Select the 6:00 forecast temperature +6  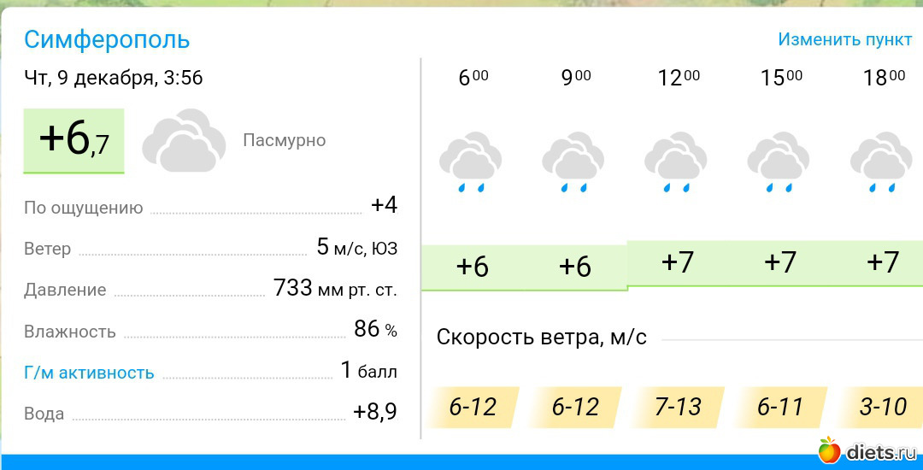pos(473,267)
